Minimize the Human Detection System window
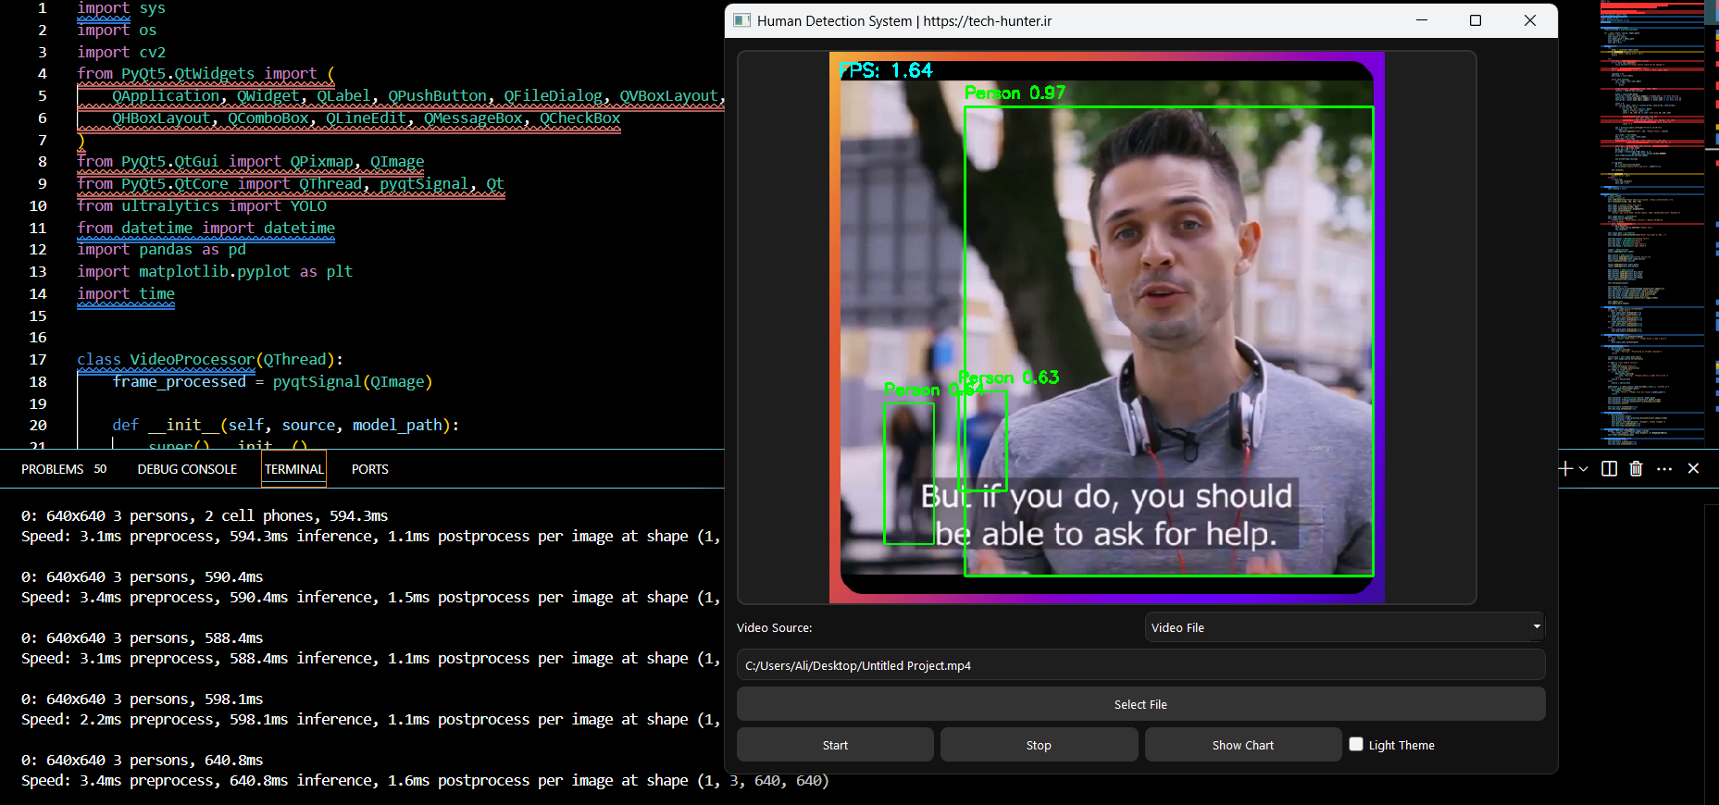The image size is (1719, 805). (1422, 20)
